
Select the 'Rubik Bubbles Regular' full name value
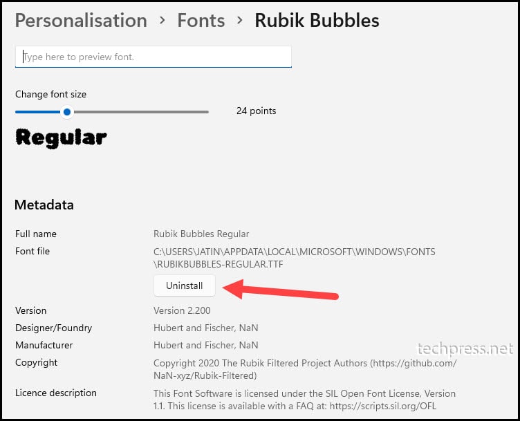pos(201,234)
